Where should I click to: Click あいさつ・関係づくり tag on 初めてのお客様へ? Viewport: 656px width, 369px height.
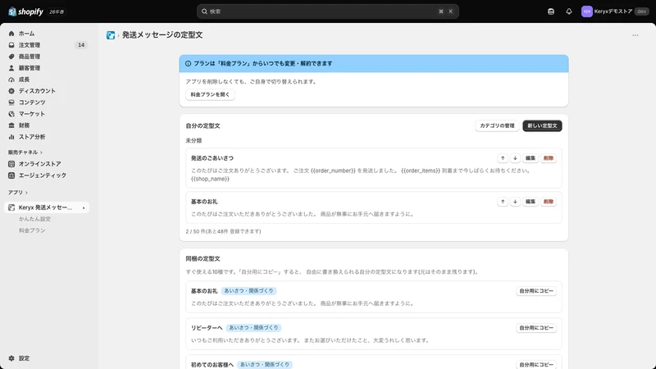264,364
